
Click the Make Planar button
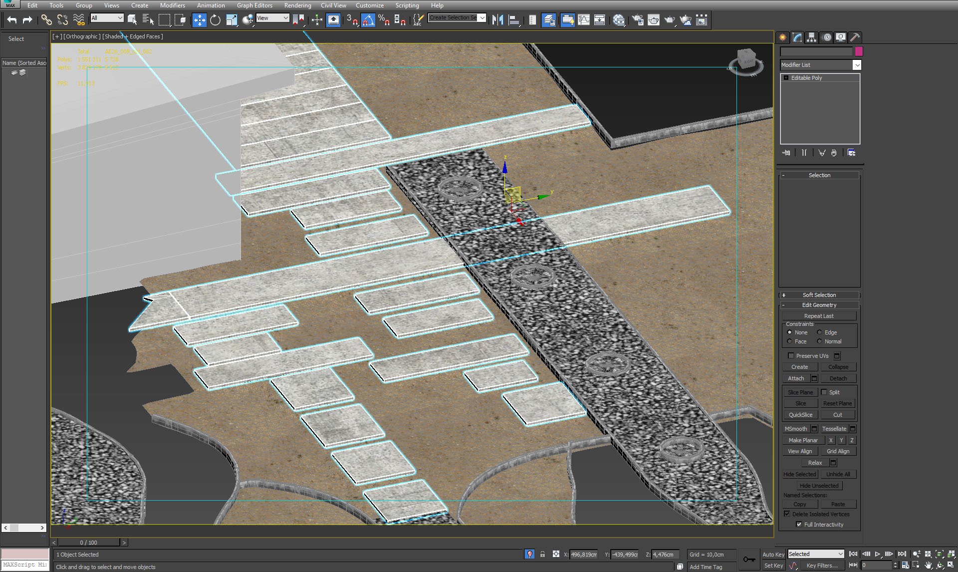(803, 440)
